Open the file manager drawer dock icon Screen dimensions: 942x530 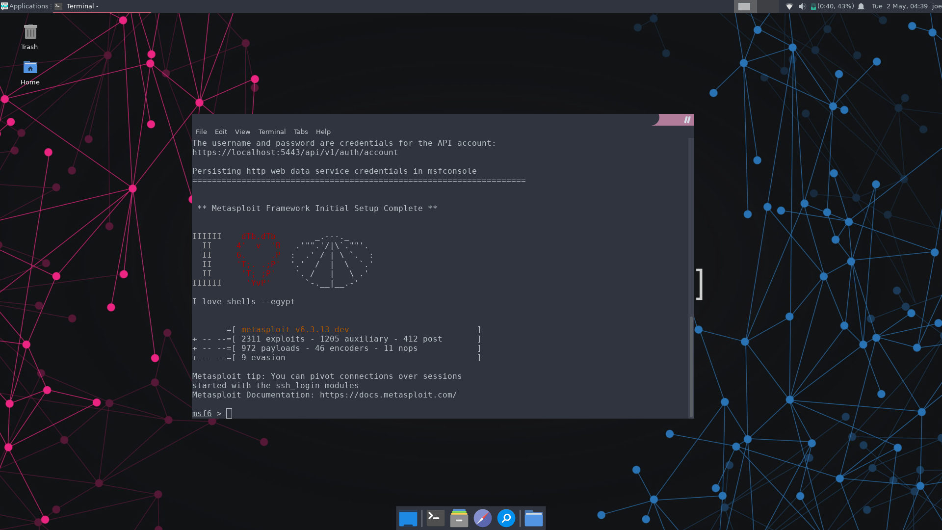(x=459, y=518)
